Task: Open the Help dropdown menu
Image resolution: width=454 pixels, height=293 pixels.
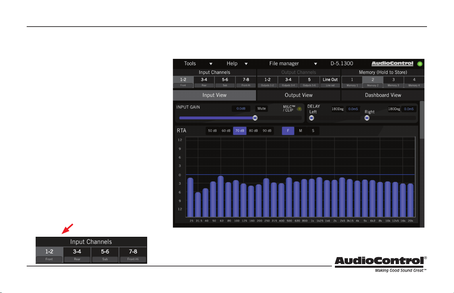Action: pyautogui.click(x=237, y=64)
